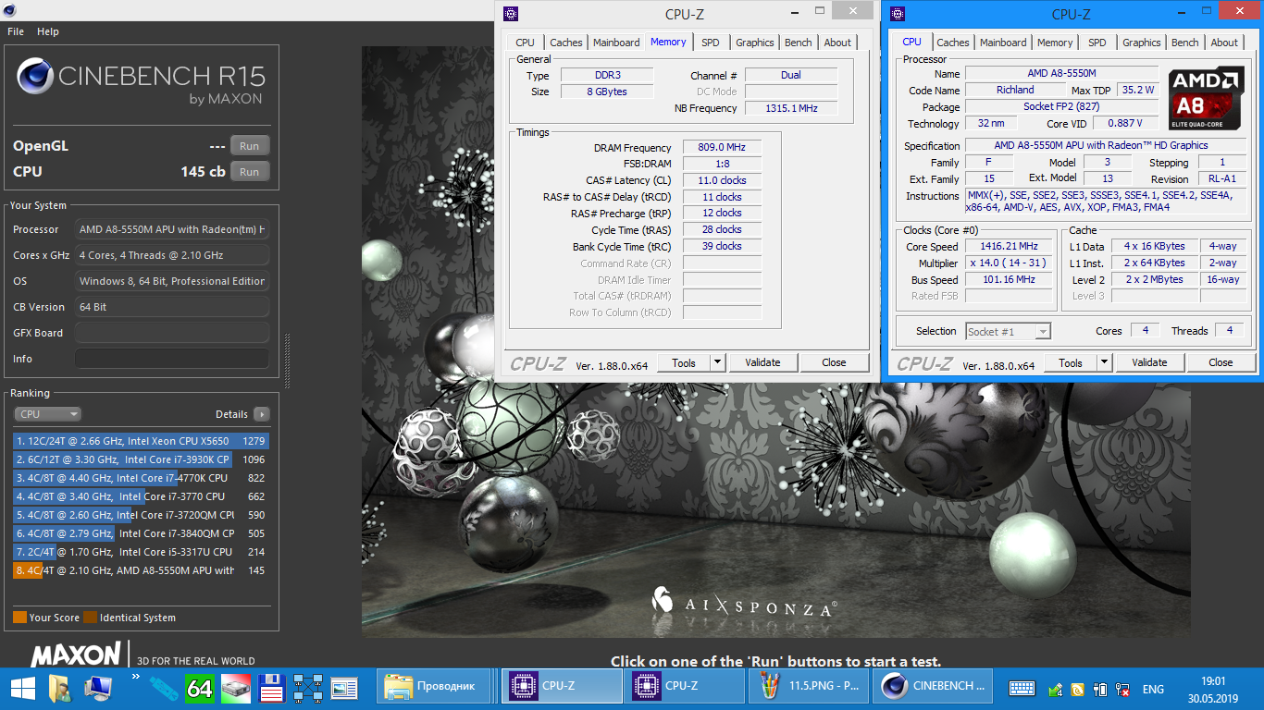Launch the image viewer taskbar icon
The height and width of the screenshot is (710, 1264).
343,688
